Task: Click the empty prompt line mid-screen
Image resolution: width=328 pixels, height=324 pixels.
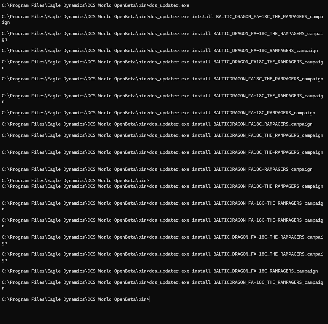Action: [x=76, y=181]
